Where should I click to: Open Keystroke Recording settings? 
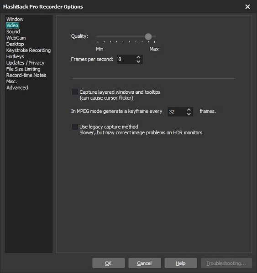(x=28, y=51)
